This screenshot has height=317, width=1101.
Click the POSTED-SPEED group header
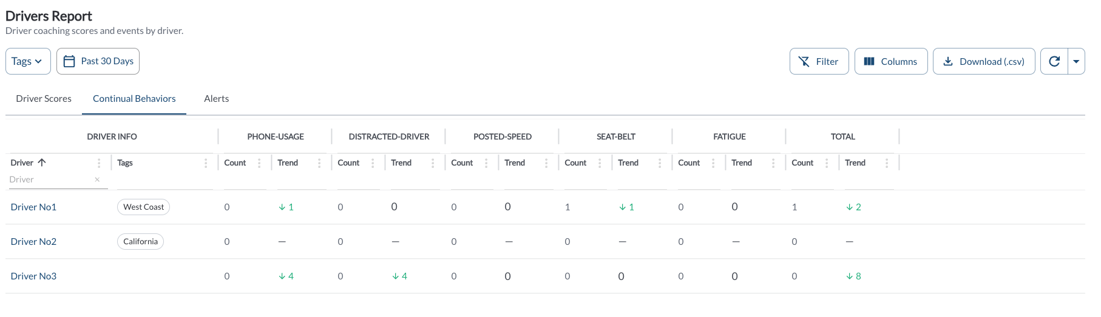503,136
